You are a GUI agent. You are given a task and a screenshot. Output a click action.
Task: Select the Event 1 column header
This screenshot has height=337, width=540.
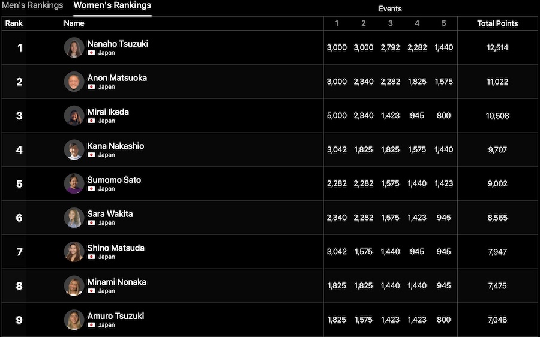tap(337, 24)
